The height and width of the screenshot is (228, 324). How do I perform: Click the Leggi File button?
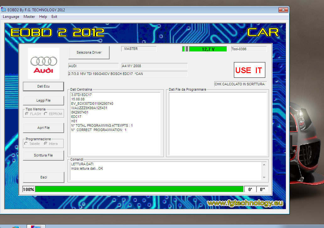tap(43, 100)
